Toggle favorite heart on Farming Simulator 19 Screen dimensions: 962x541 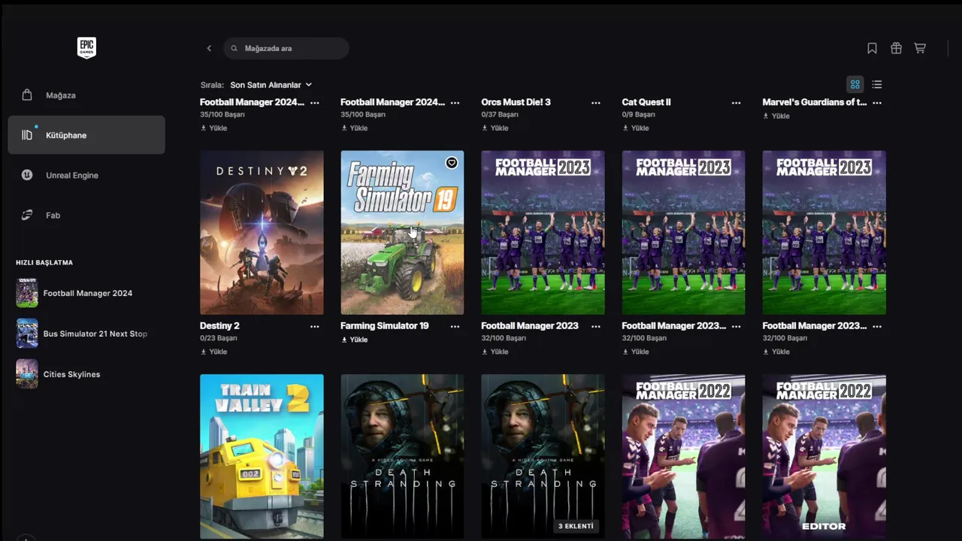coord(452,162)
